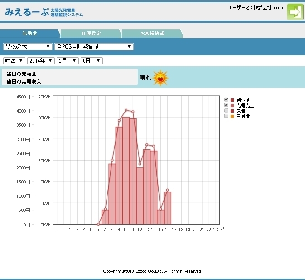Switch to the お客様情報 tab

[x=152, y=34]
